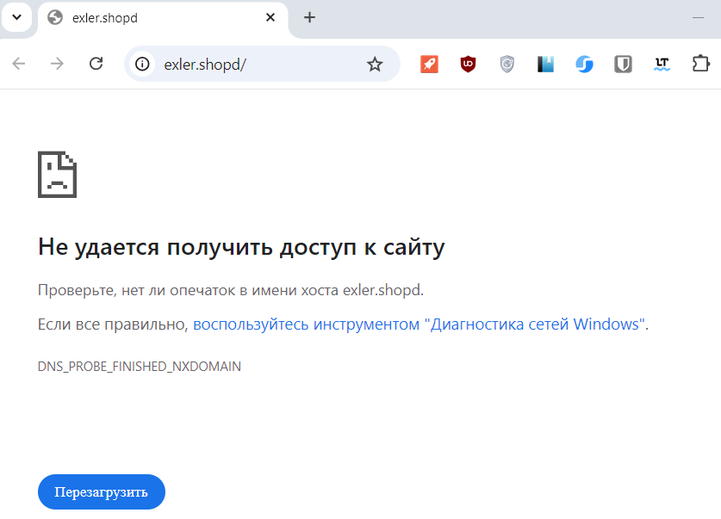Click the gray shield extension icon

[507, 64]
